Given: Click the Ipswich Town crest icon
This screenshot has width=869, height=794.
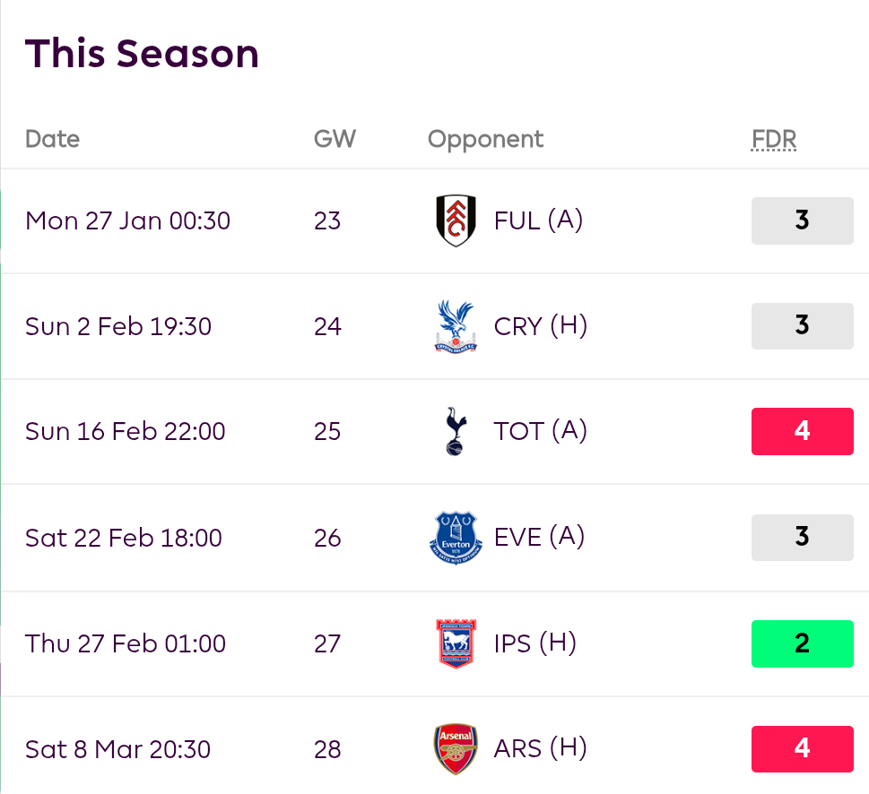Looking at the screenshot, I should click(456, 643).
